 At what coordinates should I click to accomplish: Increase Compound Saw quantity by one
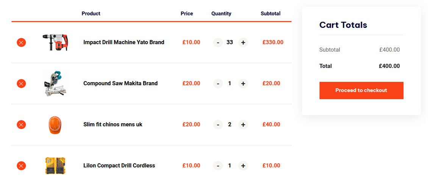click(243, 84)
